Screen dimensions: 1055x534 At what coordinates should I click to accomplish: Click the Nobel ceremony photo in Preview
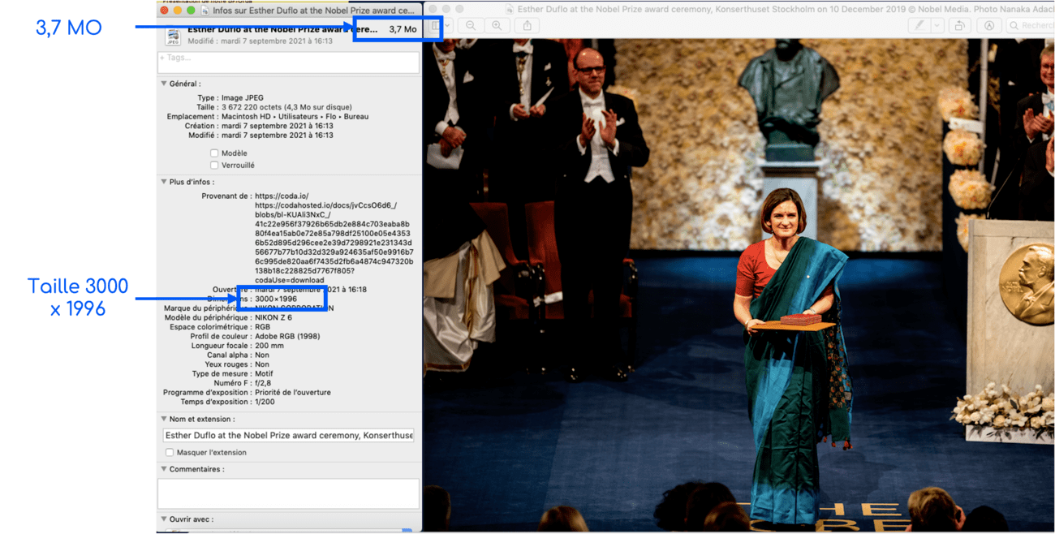coord(738,284)
